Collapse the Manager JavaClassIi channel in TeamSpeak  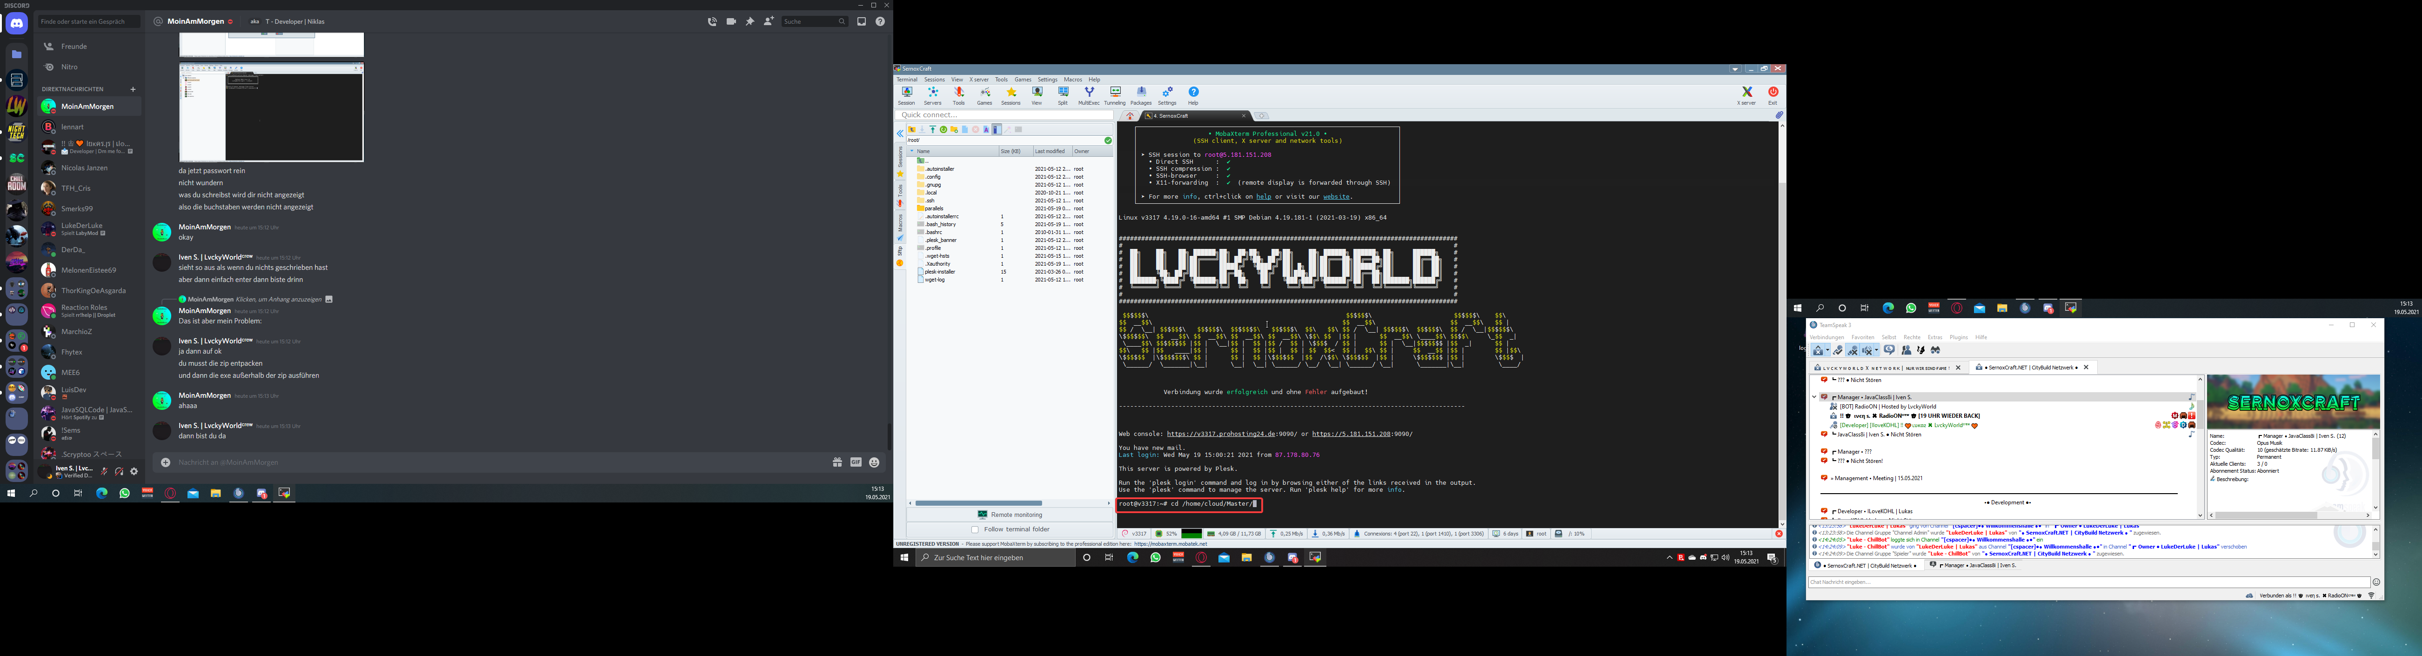click(1813, 397)
